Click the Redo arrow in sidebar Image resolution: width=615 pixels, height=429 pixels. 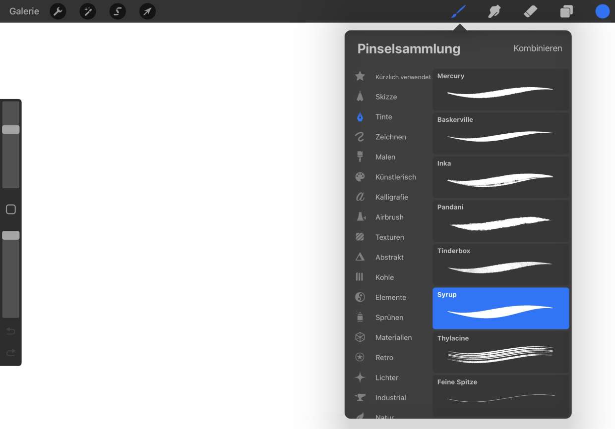point(11,353)
